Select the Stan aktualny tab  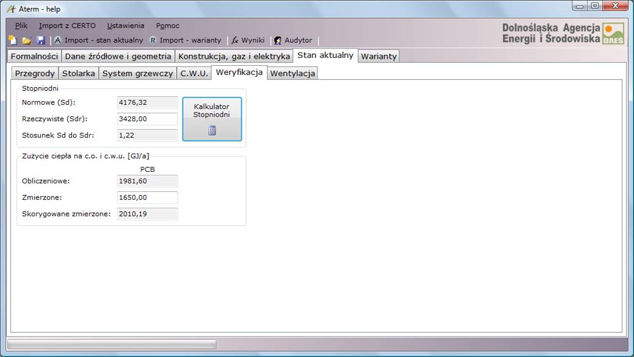325,55
